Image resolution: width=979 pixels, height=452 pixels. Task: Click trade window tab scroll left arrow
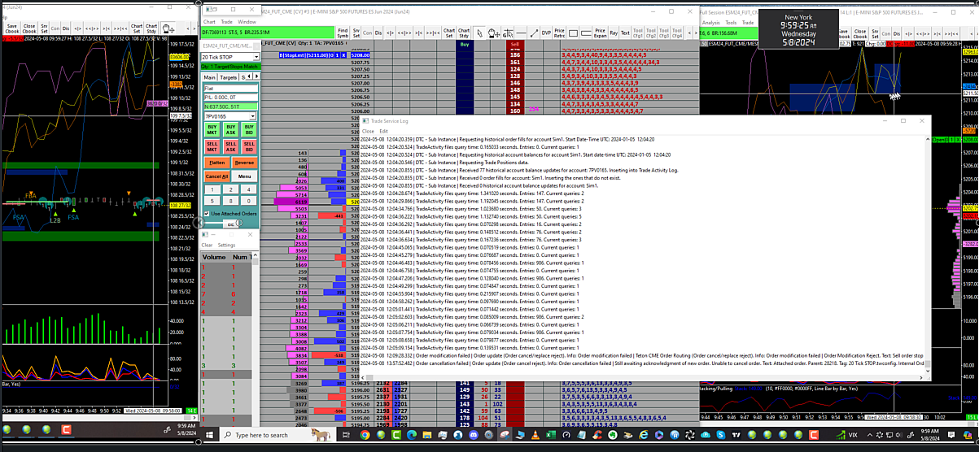[250, 76]
